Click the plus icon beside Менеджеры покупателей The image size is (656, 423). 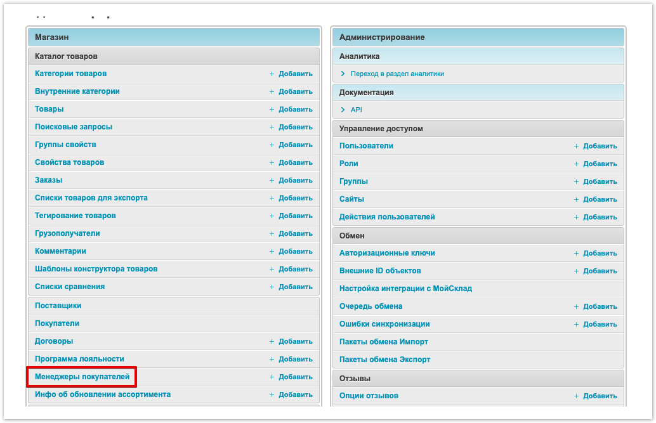[x=272, y=377]
